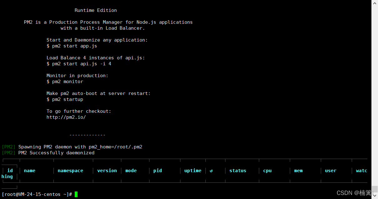
Task: Click the 'name' table column header
Action: (30, 171)
